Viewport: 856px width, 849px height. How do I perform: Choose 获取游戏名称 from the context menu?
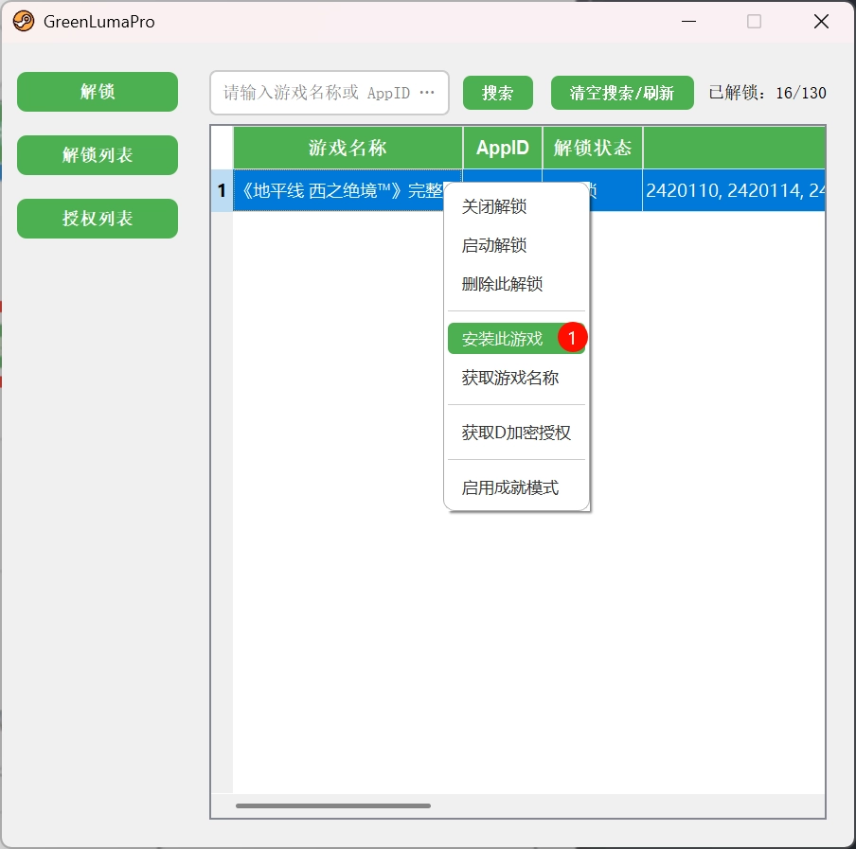[516, 378]
